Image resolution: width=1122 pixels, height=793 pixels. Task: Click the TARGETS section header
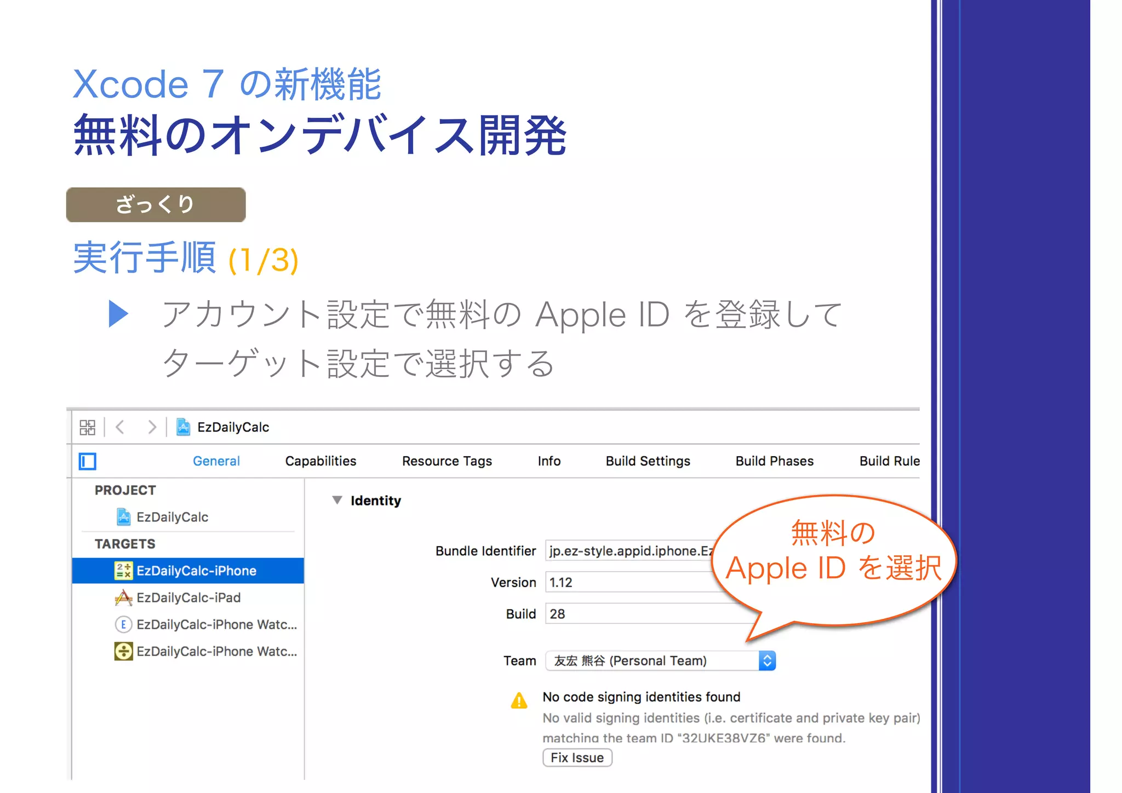[x=125, y=544]
